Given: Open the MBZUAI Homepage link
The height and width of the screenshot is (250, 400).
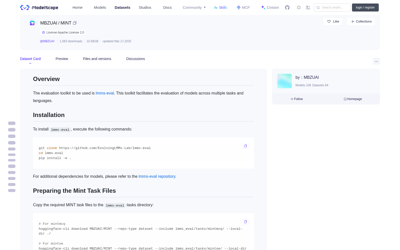Looking at the screenshot, I should [353, 99].
